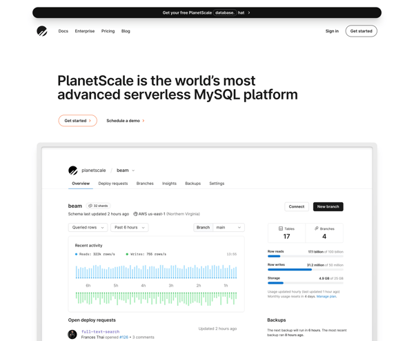Click the Tables icon above 17
Image resolution: width=414 pixels, height=341 pixels.
tap(281, 228)
